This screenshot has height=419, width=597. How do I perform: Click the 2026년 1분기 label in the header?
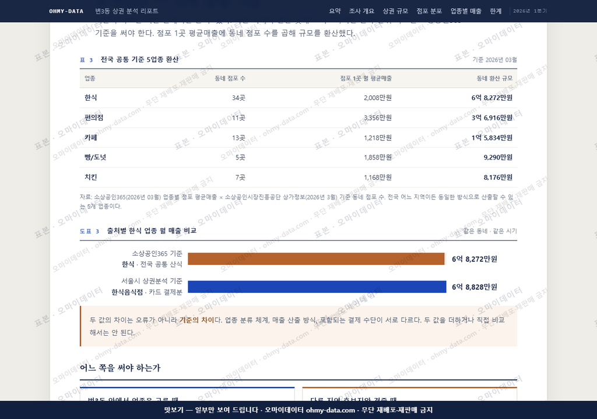coord(529,11)
